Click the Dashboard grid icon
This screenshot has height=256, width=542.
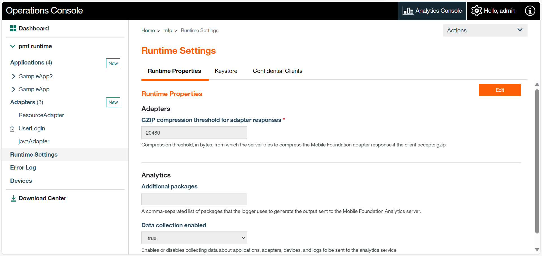coord(13,28)
